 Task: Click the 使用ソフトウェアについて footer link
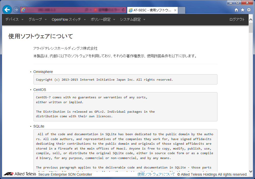pos(156,174)
